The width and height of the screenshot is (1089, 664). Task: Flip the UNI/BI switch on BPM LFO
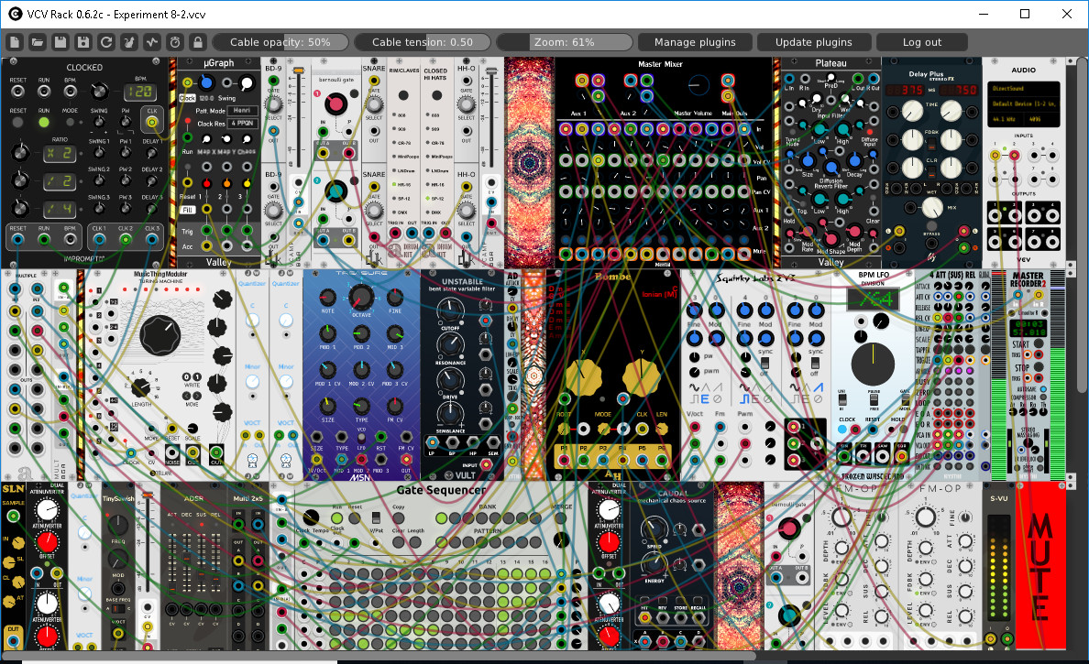[x=842, y=401]
